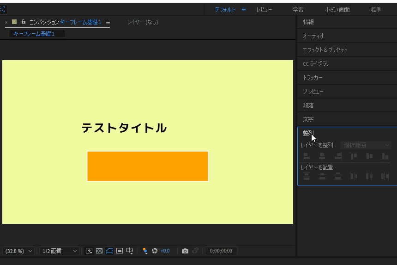Toggle mask and shape path visibility icon
The width and height of the screenshot is (397, 265).
[x=109, y=251]
